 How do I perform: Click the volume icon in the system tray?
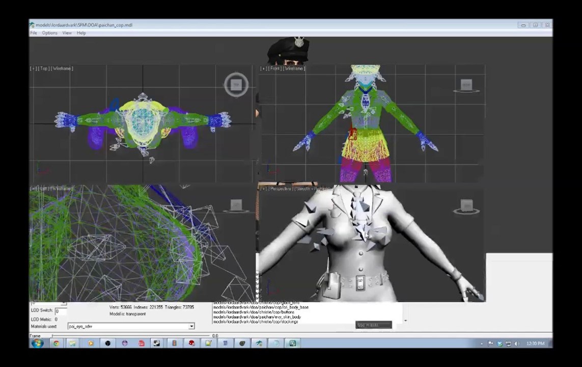(517, 344)
